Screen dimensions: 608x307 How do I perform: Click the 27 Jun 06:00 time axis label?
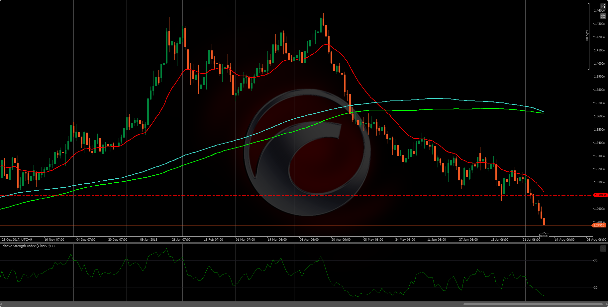pyautogui.click(x=468, y=239)
